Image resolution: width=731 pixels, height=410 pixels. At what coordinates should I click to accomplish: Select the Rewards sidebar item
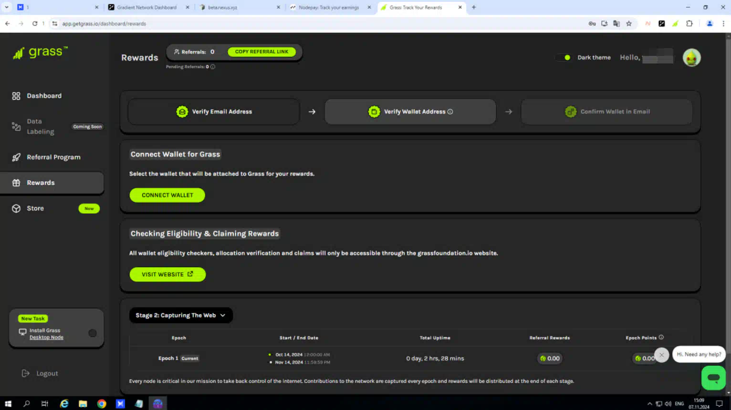52,183
